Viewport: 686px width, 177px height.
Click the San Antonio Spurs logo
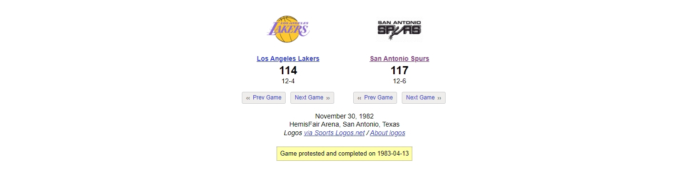[399, 29]
